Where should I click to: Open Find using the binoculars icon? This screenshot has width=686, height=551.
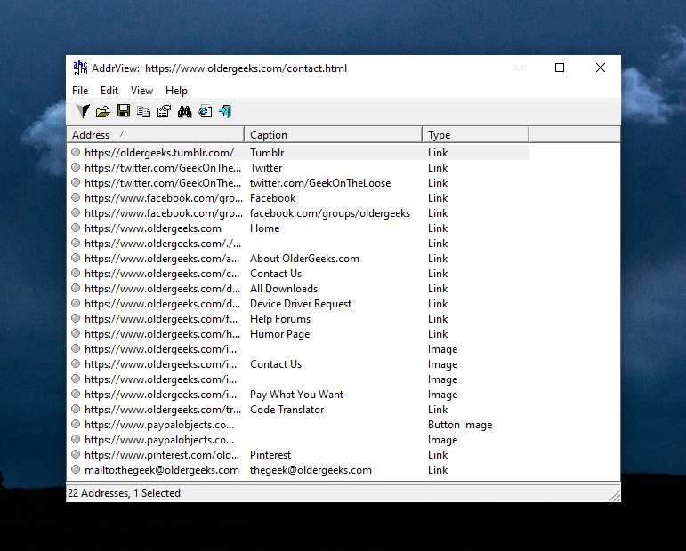(185, 112)
